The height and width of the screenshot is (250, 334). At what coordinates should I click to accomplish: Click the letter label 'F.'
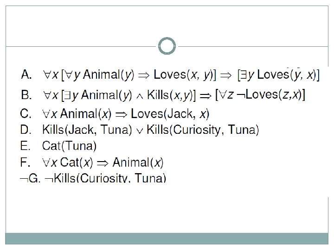tap(26, 162)
